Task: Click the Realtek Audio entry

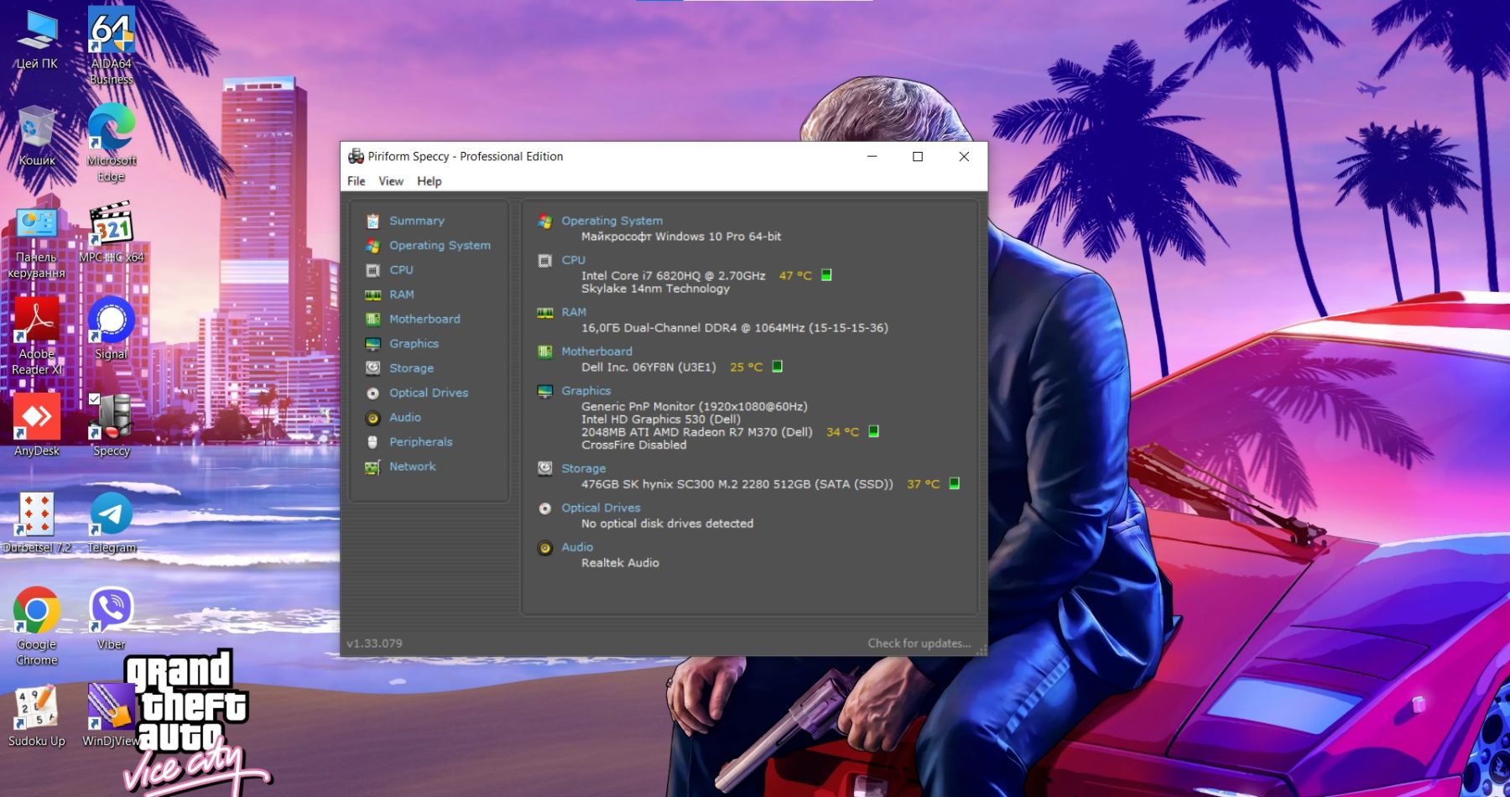Action: pos(620,563)
